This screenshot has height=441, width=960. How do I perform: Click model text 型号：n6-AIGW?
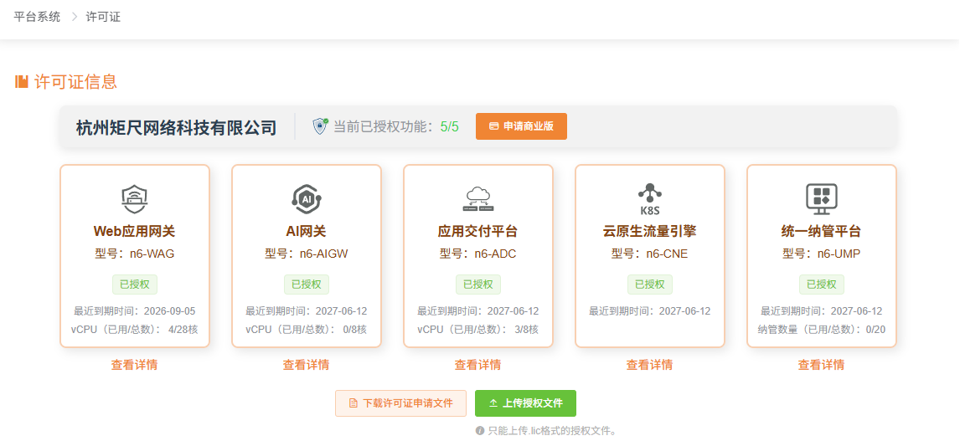306,254
